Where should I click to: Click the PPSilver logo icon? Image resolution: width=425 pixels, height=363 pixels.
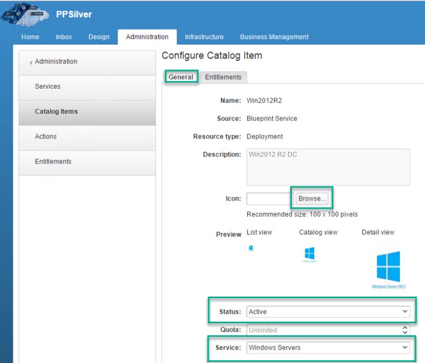tap(25, 15)
